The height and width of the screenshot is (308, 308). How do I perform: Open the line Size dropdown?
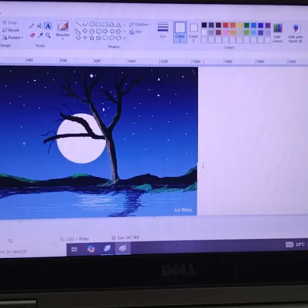[x=163, y=31]
